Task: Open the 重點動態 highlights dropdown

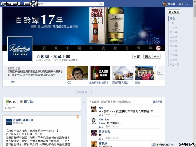Action: 84,92
